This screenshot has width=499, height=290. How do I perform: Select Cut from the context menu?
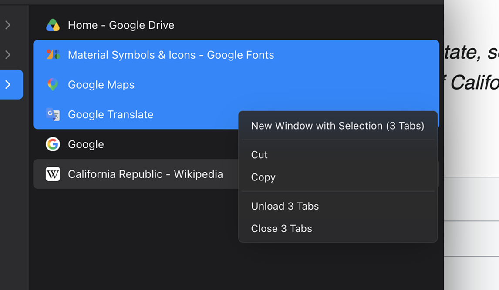tap(337, 155)
